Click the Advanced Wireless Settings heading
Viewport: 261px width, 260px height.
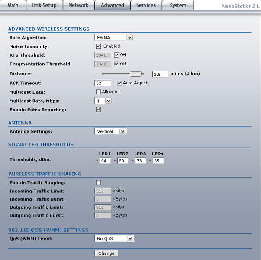49,29
